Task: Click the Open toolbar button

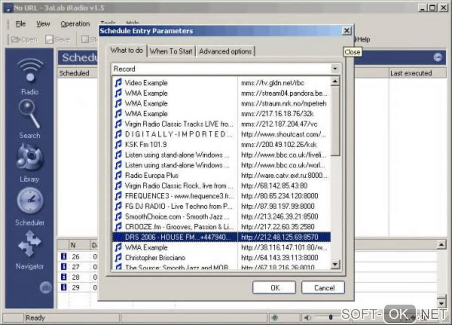Action: pyautogui.click(x=24, y=39)
